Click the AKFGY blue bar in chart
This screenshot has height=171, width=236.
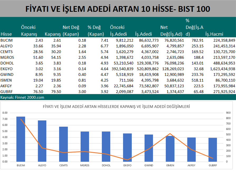pyautogui.click(x=191, y=150)
